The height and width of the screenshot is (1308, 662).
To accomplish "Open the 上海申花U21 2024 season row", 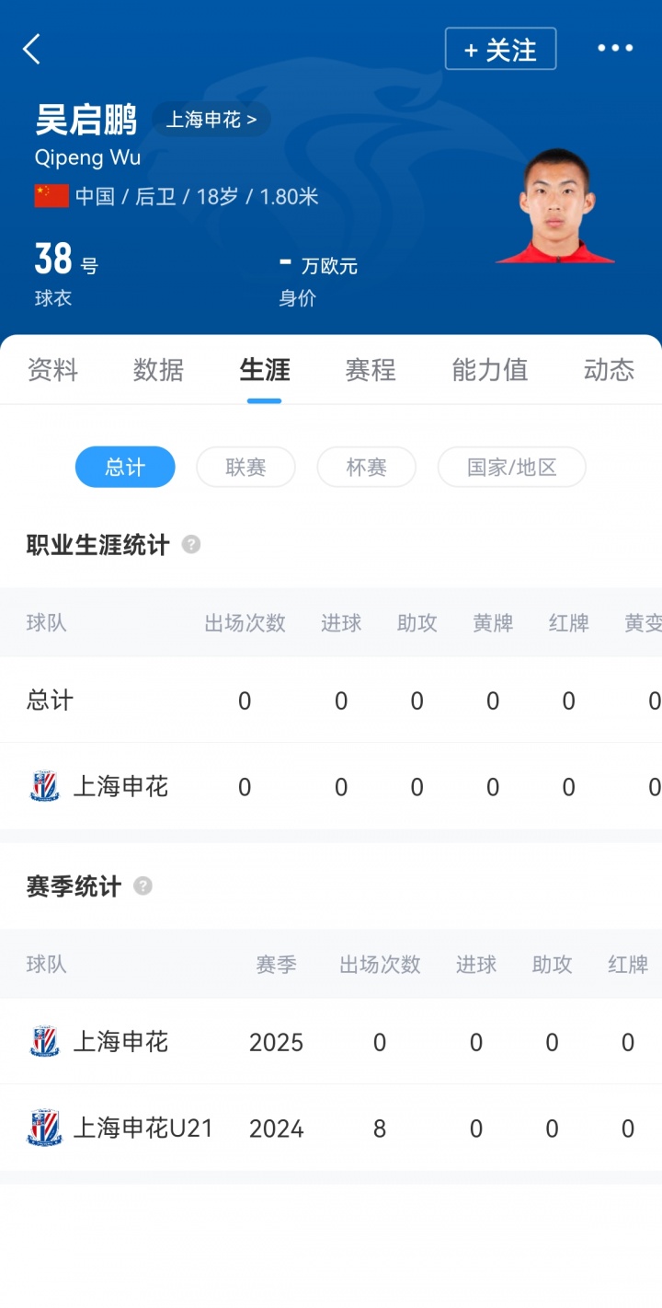I will tap(331, 1129).
